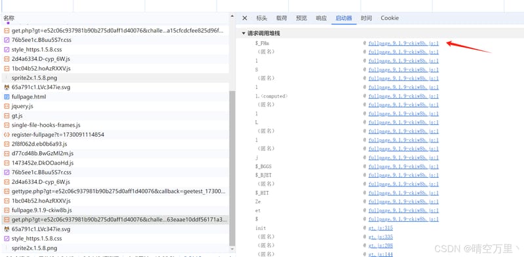Switch to the 响应 tab
Image resolution: width=524 pixels, height=257 pixels.
[321, 18]
